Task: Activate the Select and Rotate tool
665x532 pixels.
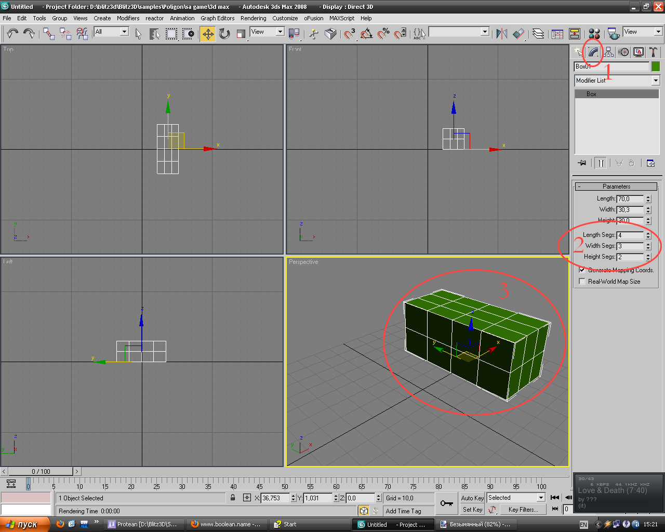Action: (x=224, y=34)
